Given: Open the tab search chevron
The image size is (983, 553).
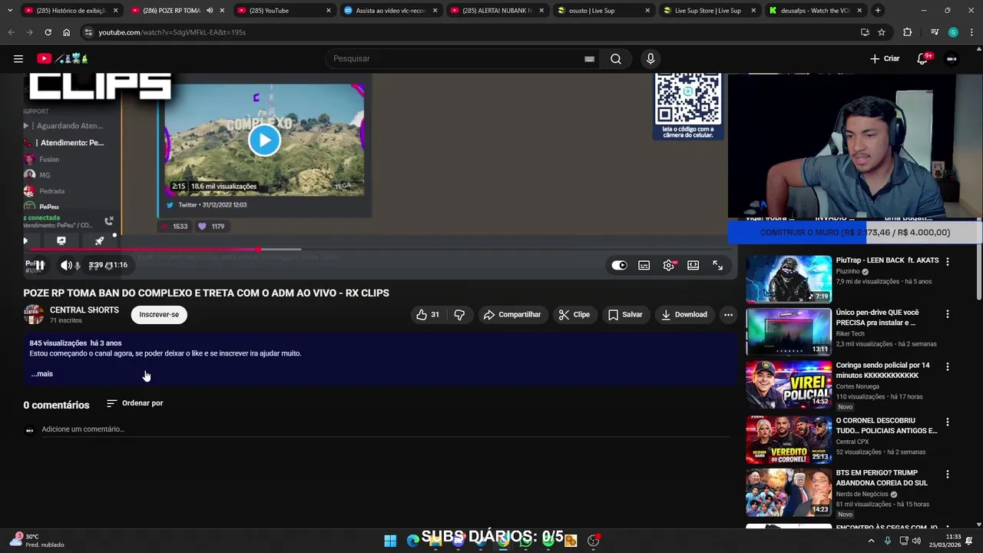Looking at the screenshot, I should point(9,11).
